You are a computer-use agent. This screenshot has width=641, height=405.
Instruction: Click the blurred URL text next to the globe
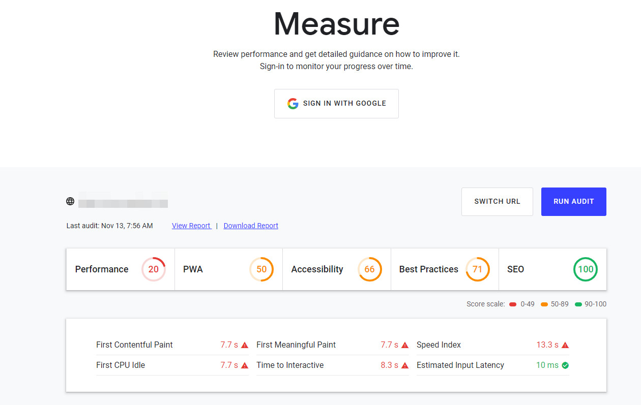[124, 201]
